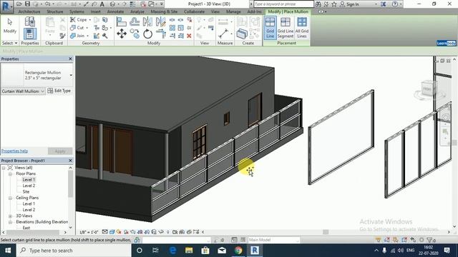Close the Properties palette
Viewport: 458px width, 257px height.
[x=70, y=59]
